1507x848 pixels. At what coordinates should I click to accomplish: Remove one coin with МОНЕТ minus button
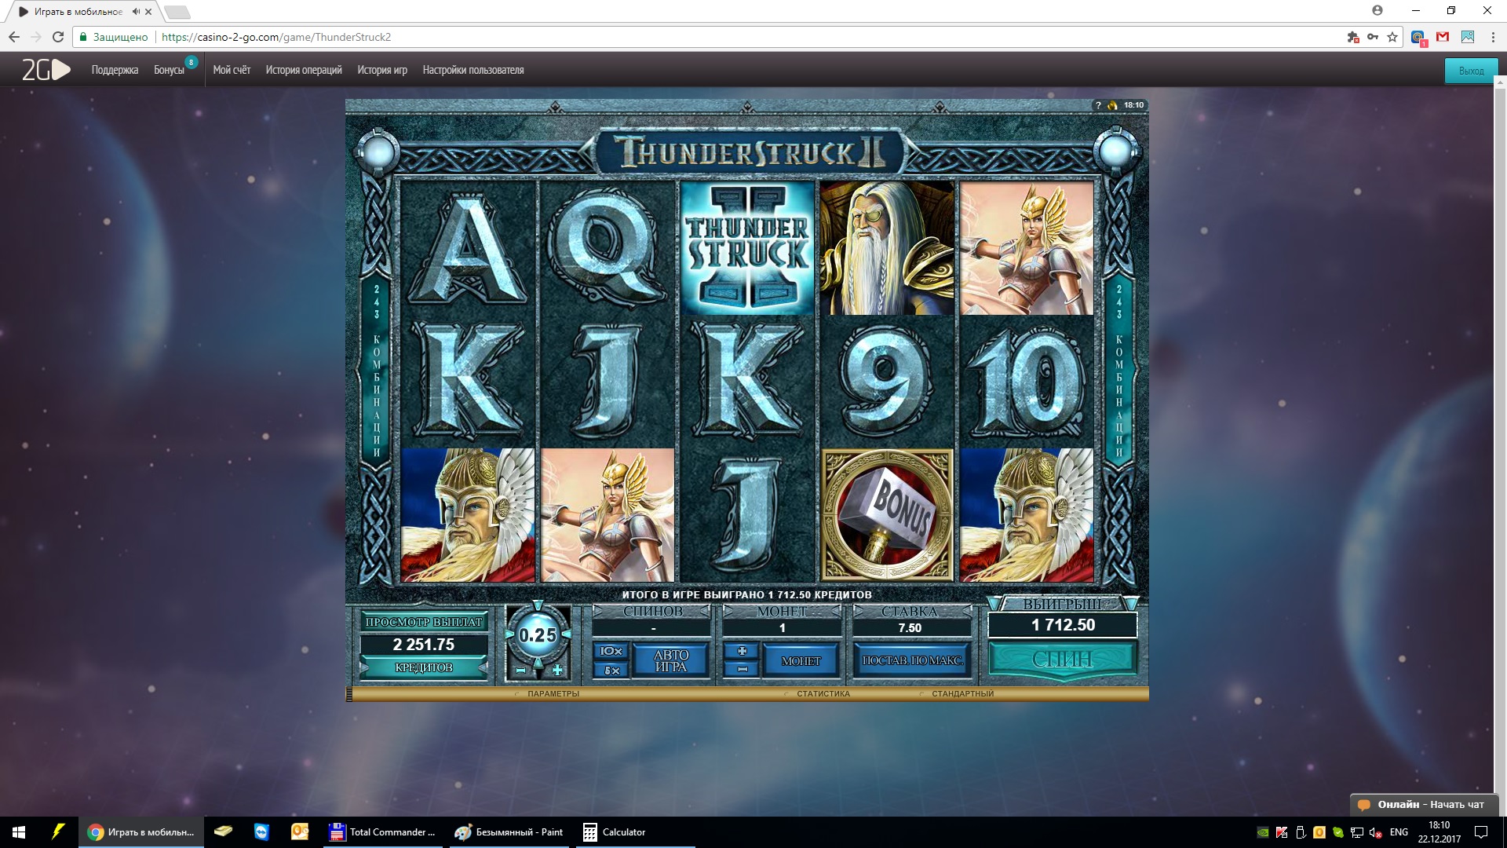point(742,670)
